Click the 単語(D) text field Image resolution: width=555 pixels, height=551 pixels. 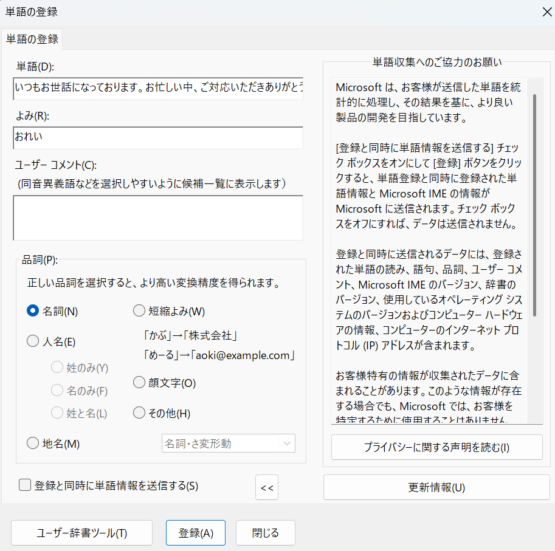pos(158,88)
